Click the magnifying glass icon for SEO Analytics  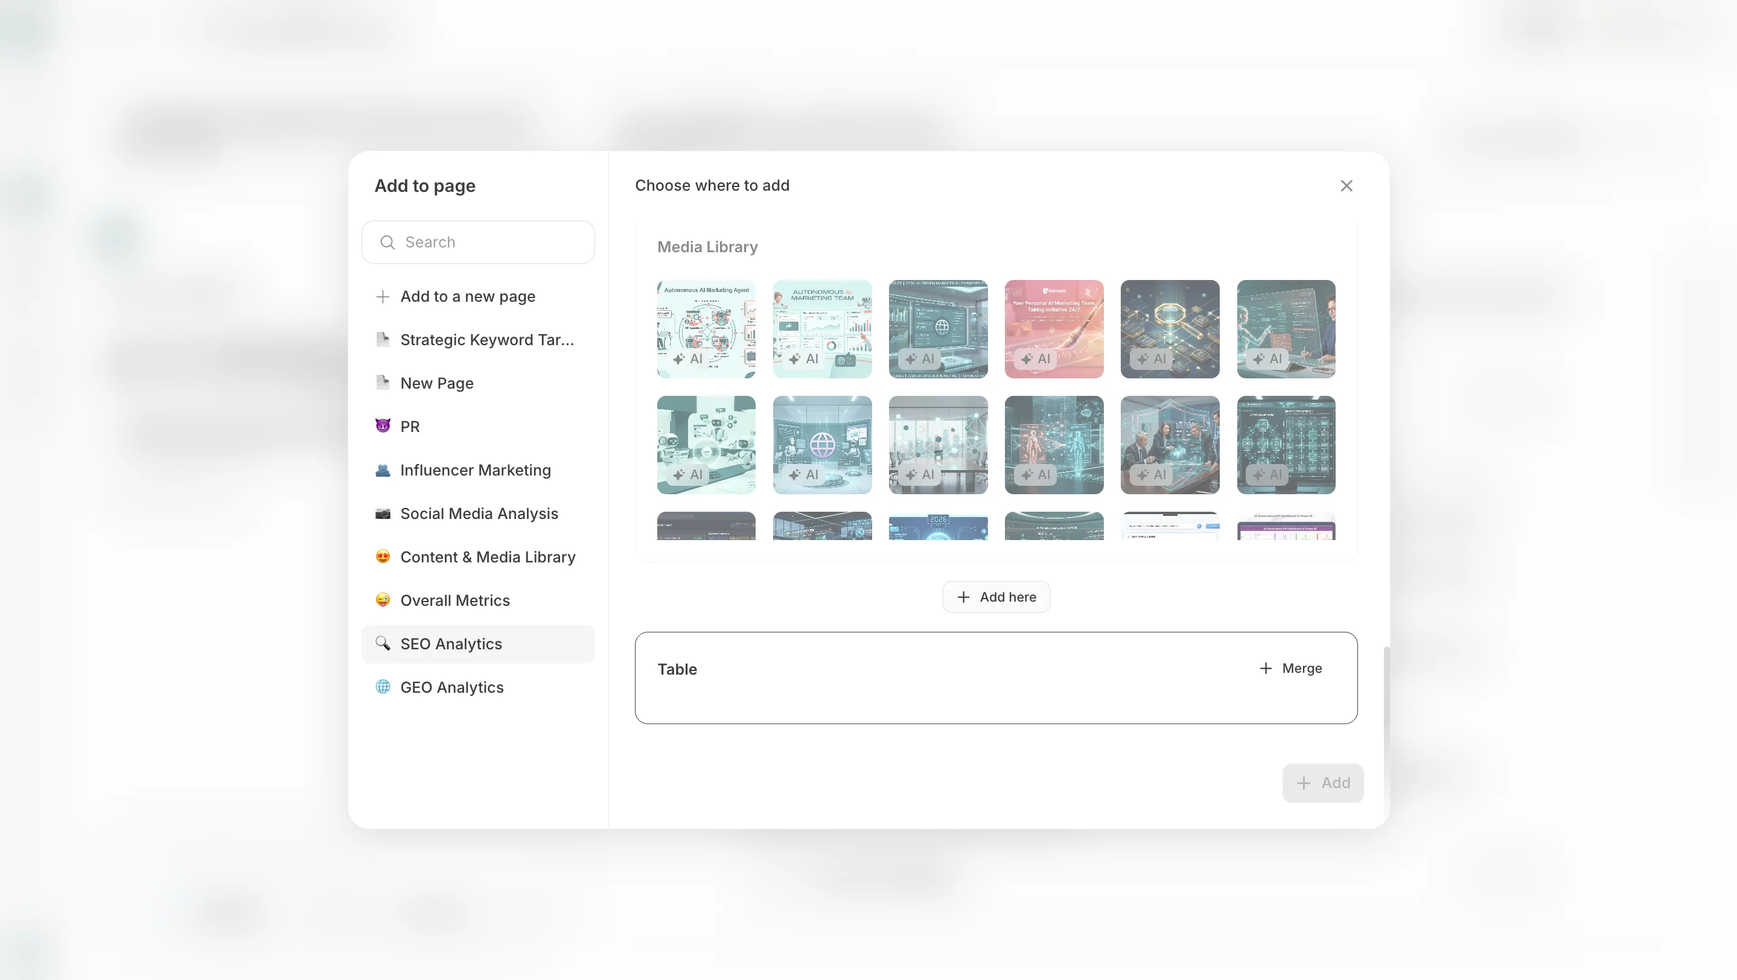pos(382,643)
